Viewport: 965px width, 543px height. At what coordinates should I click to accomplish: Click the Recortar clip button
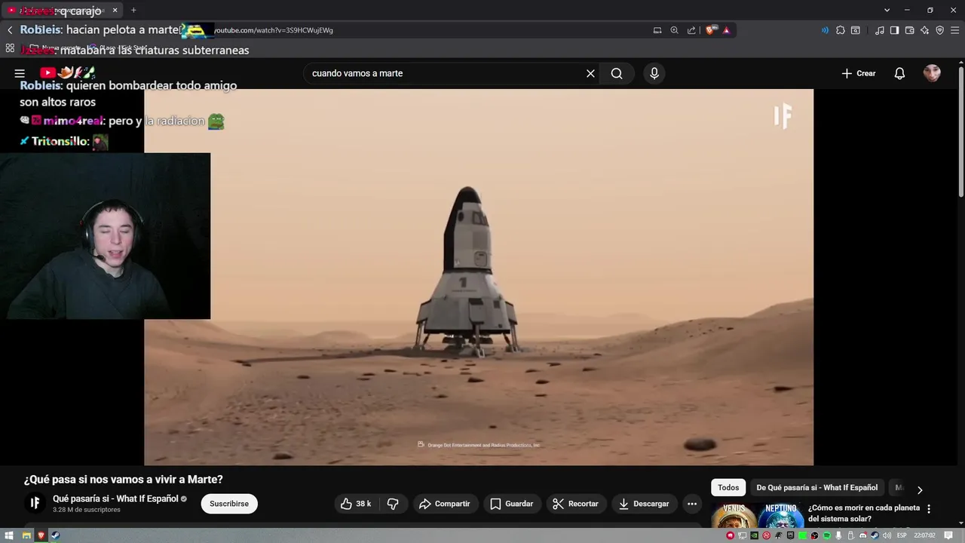[x=575, y=504]
